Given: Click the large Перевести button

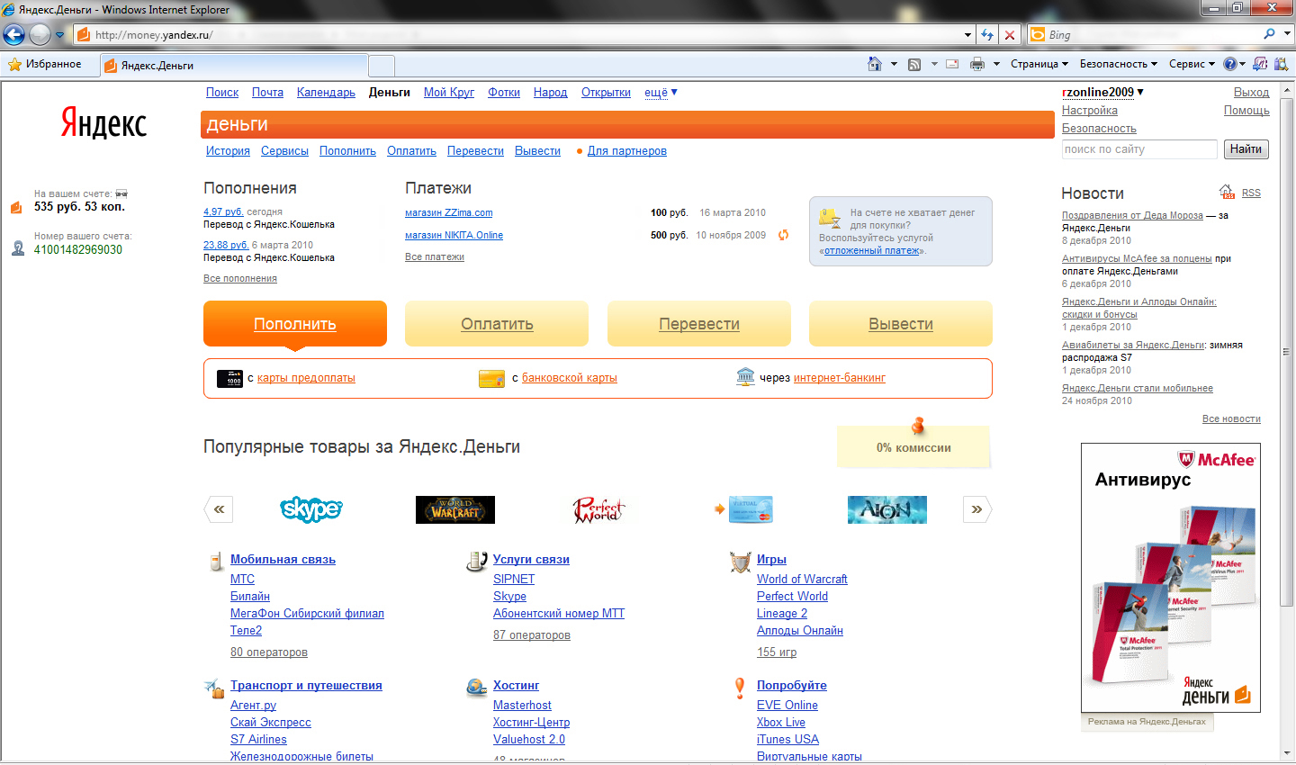Looking at the screenshot, I should tap(699, 324).
